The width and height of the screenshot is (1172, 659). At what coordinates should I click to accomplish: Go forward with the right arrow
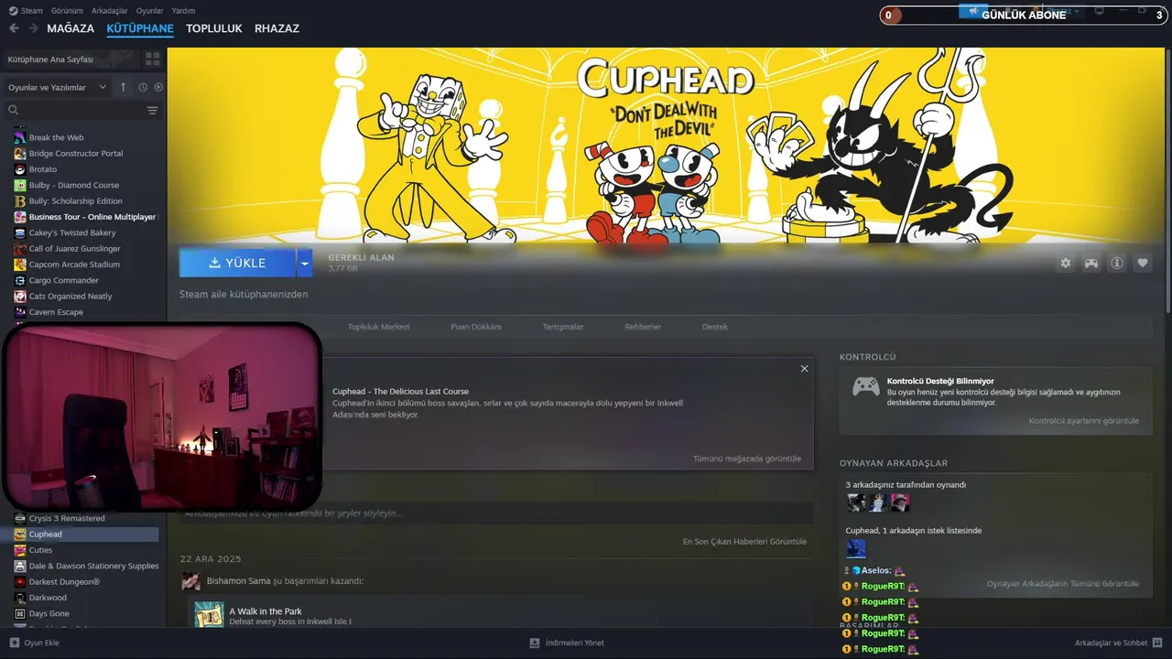click(x=33, y=28)
